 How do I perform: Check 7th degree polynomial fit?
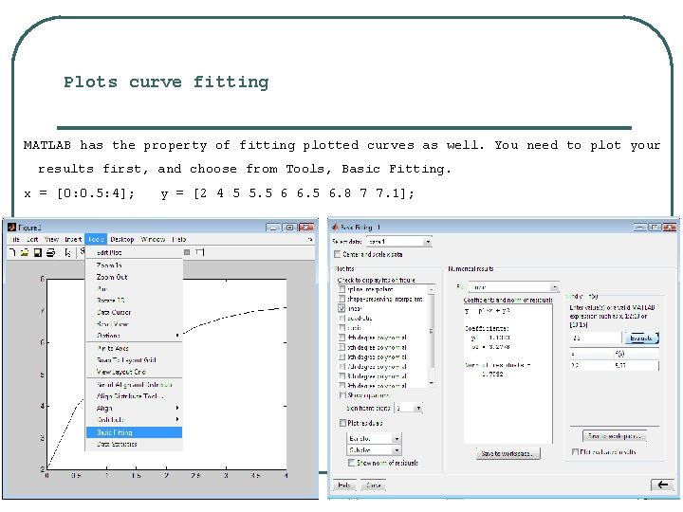(x=341, y=366)
